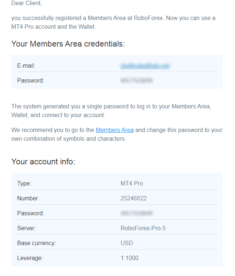Click the Number label in account info
Image resolution: width=235 pixels, height=276 pixels.
28,199
